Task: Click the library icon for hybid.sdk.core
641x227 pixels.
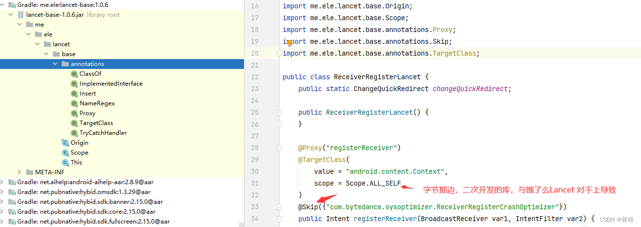Action: pyautogui.click(x=12, y=212)
